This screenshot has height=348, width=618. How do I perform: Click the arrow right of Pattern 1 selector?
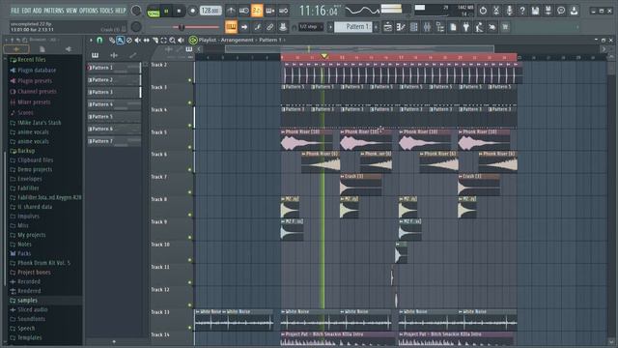376,27
